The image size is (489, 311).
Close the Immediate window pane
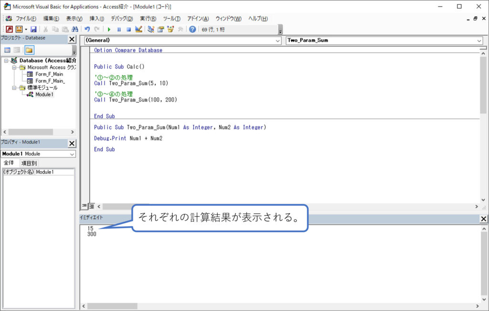(x=483, y=219)
